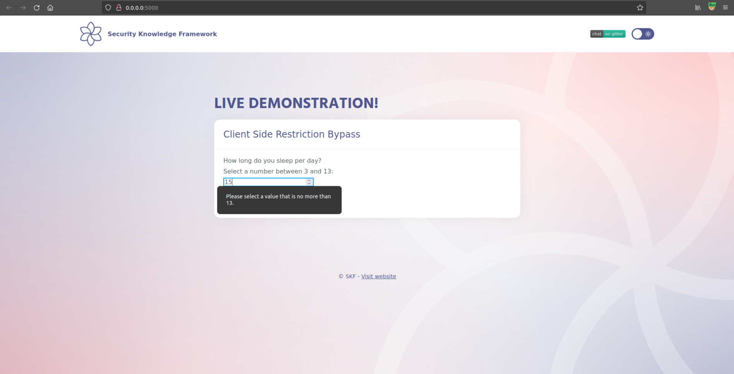
Task: Open the shield tracking protection icon
Action: tap(108, 8)
